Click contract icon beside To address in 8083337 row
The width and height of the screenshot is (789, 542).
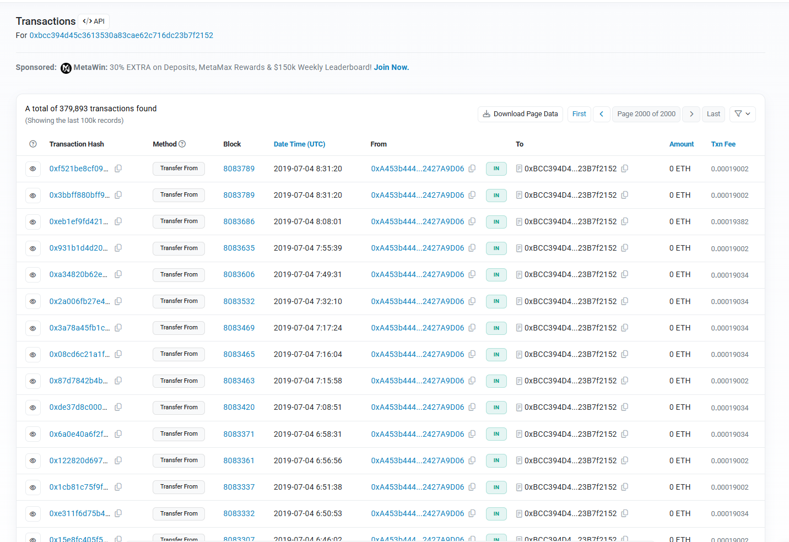pos(519,487)
